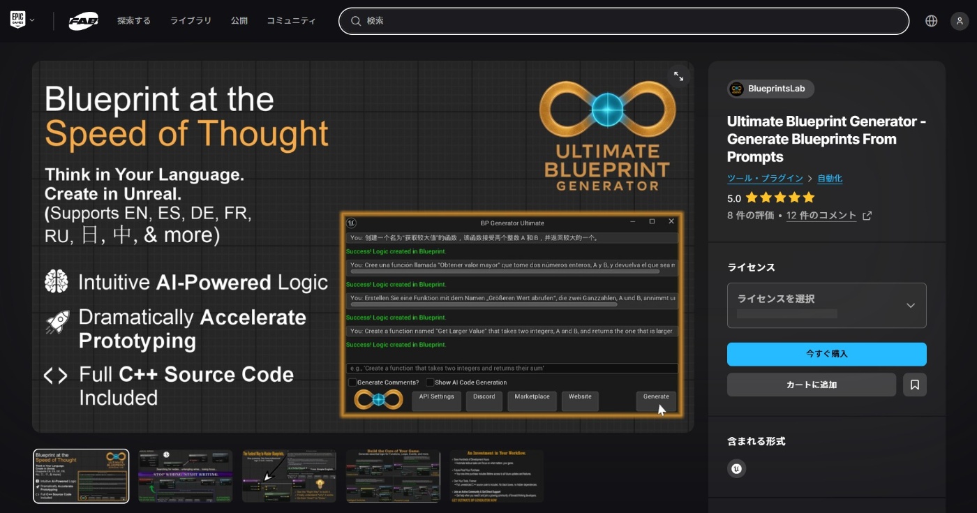Open the language globe selector
977x513 pixels.
(931, 21)
